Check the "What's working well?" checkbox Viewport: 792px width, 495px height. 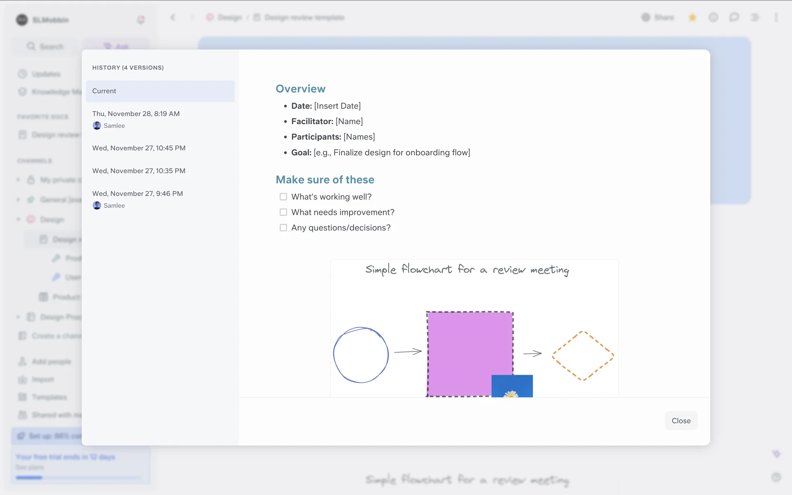(283, 197)
